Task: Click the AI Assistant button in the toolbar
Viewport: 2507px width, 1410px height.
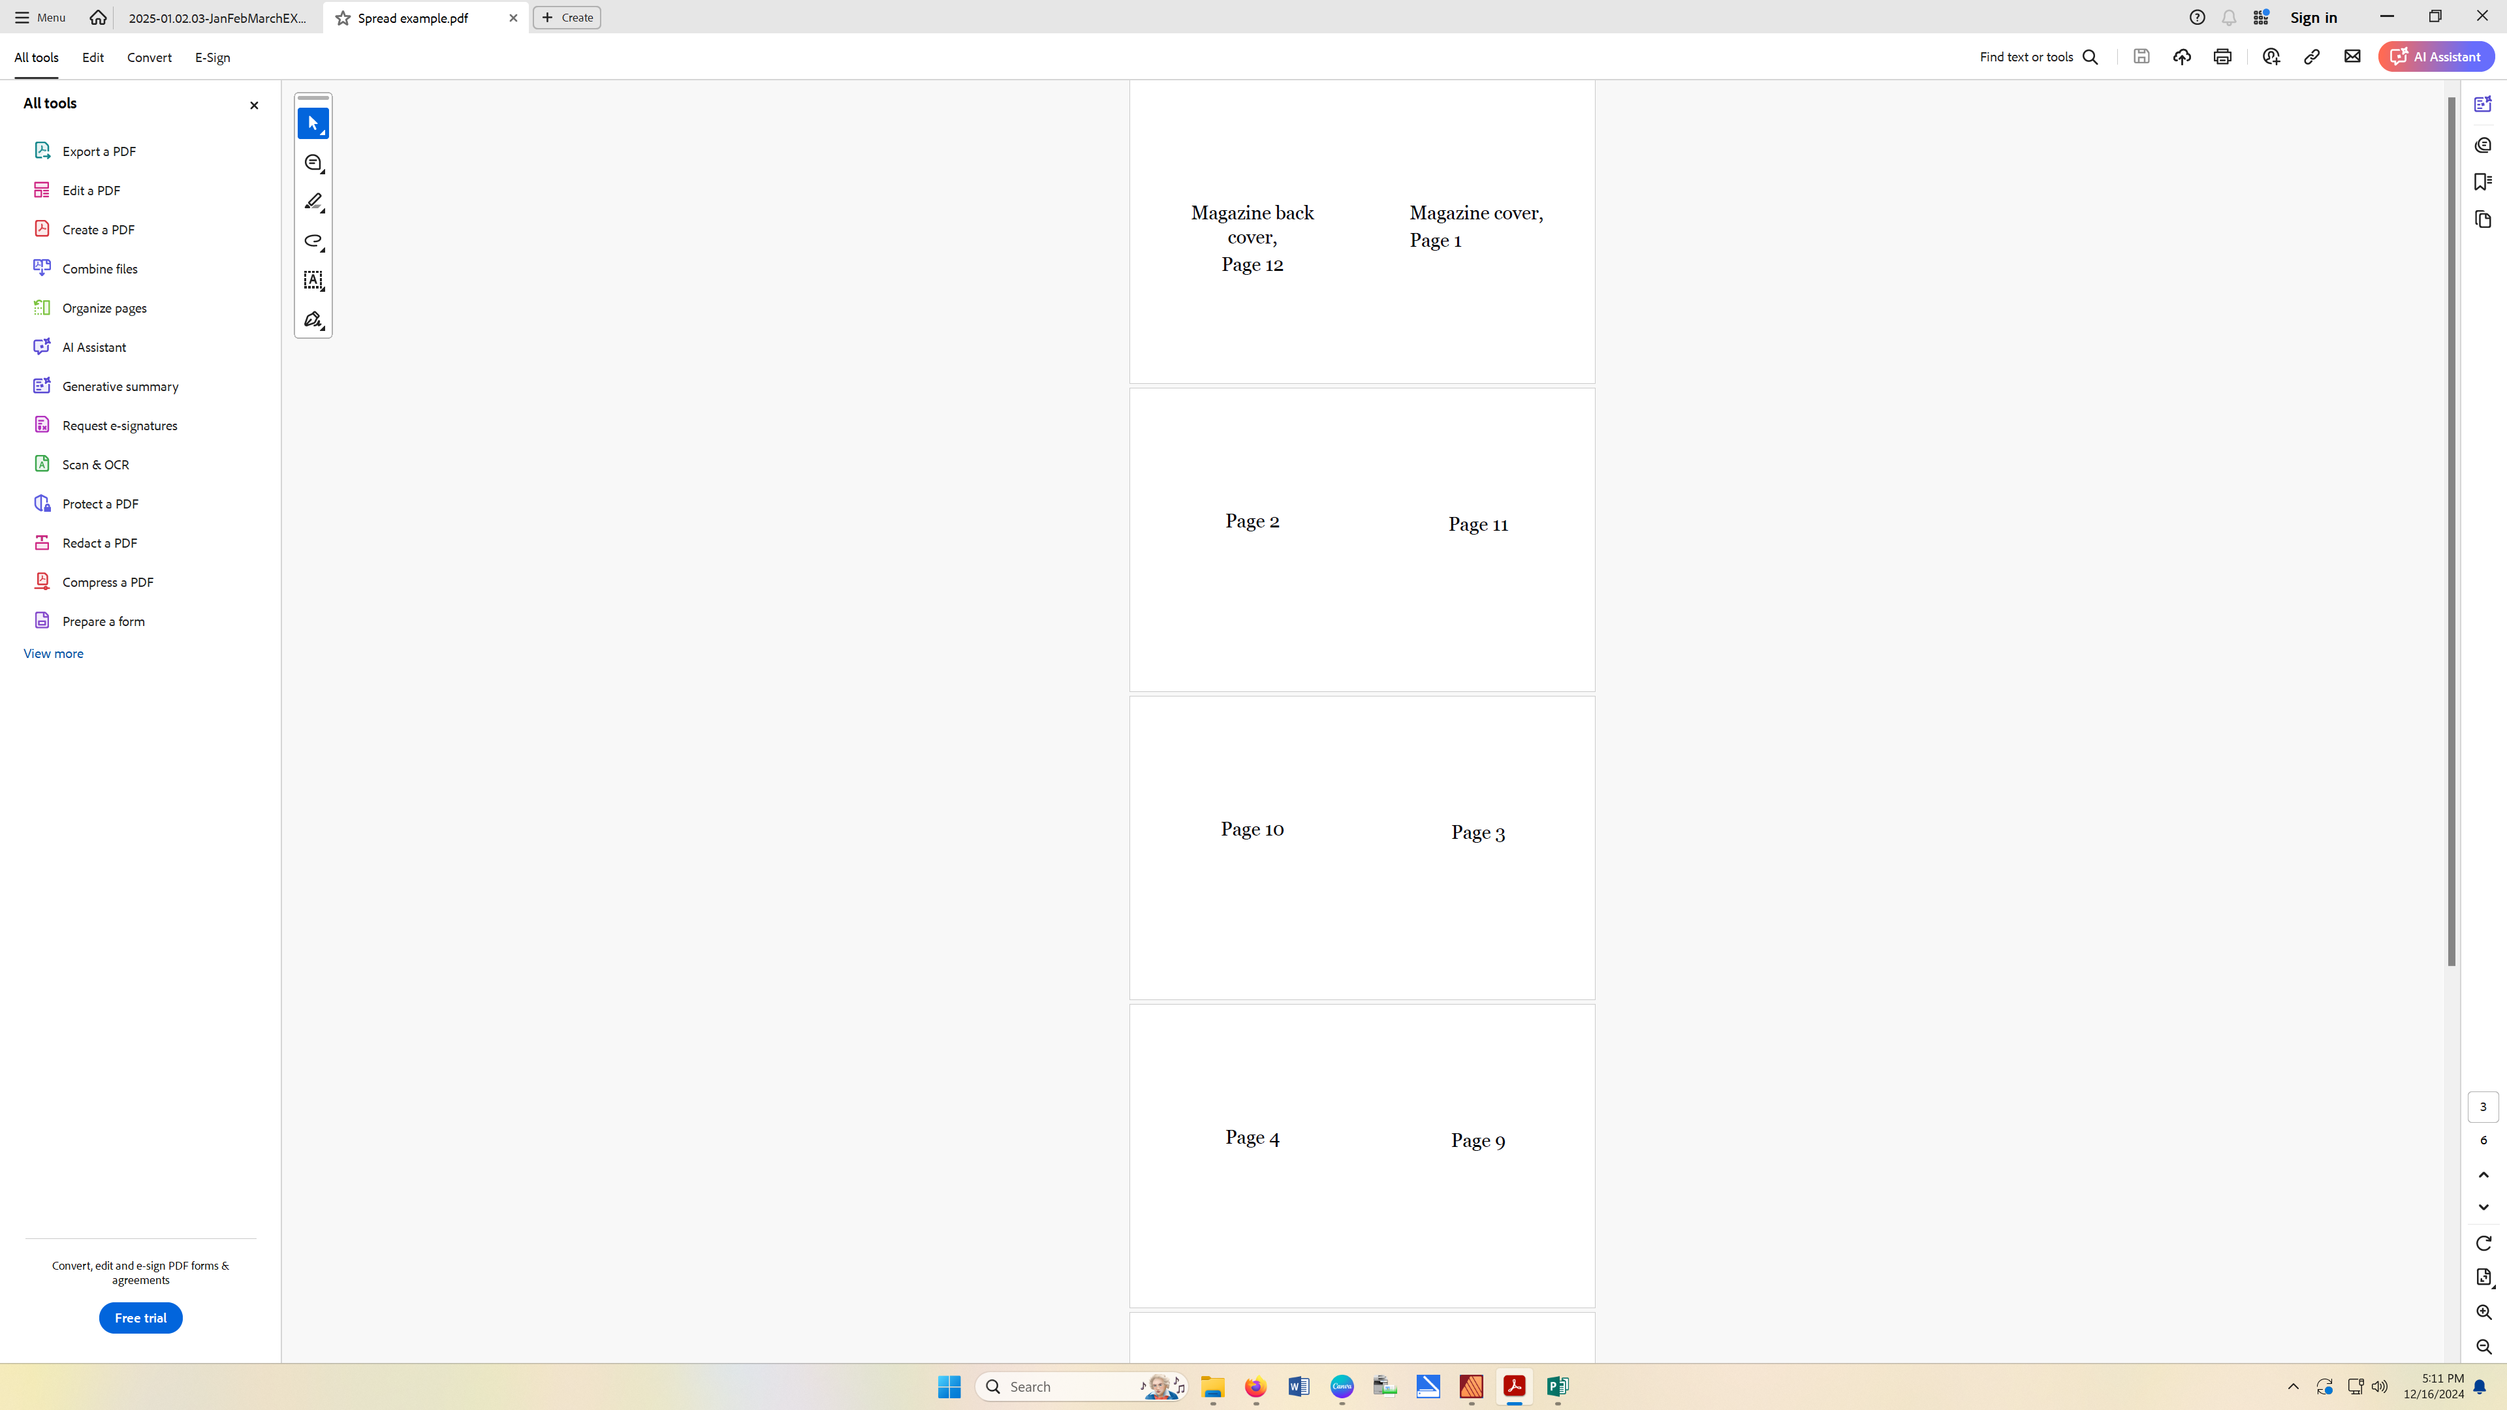Action: click(2436, 56)
